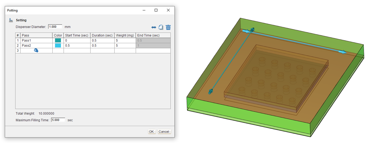Click Pass2 Start Time cell showing 0.5
This screenshot has width=366, height=145.
click(77, 45)
